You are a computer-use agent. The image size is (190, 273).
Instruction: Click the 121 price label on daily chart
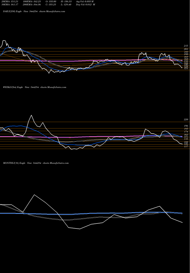click(x=186, y=68)
